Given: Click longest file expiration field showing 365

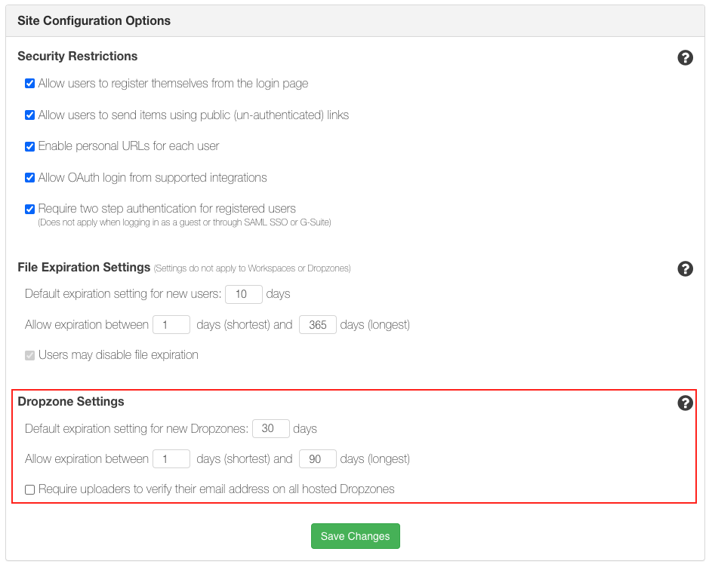Looking at the screenshot, I should point(317,325).
